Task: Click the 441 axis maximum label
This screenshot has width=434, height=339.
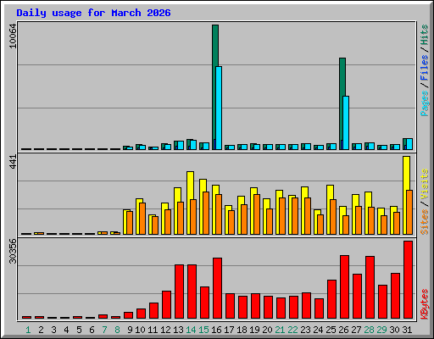Action: [x=13, y=162]
